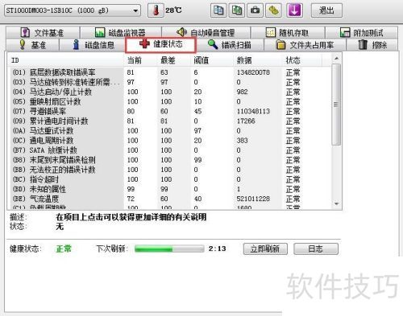Select the (BB) 无法校正的错误计数 row
403x316 pixels.
click(x=170, y=170)
